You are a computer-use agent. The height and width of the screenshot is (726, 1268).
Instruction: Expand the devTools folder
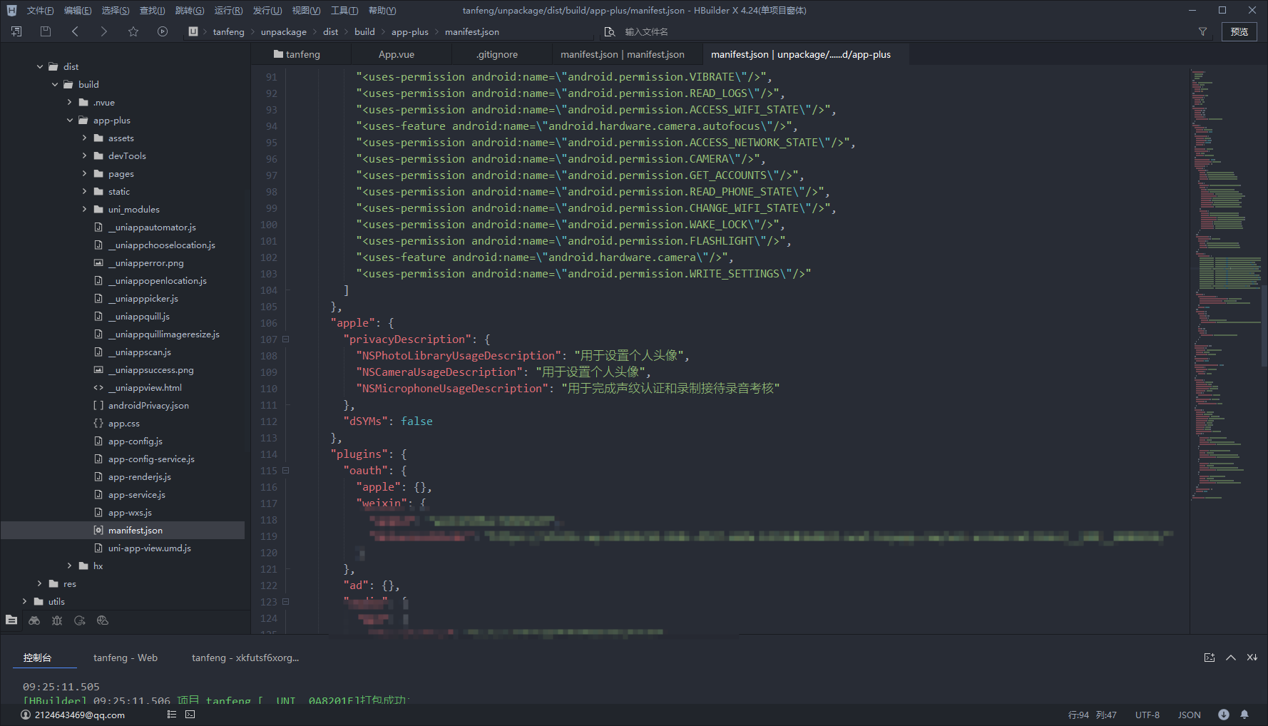tap(84, 155)
